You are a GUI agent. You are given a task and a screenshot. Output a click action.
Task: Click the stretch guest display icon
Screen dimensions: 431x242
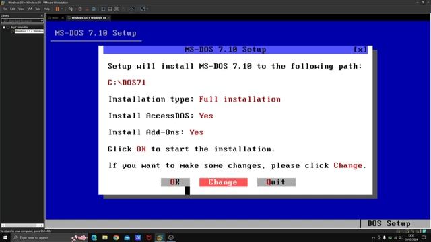pos(143,9)
